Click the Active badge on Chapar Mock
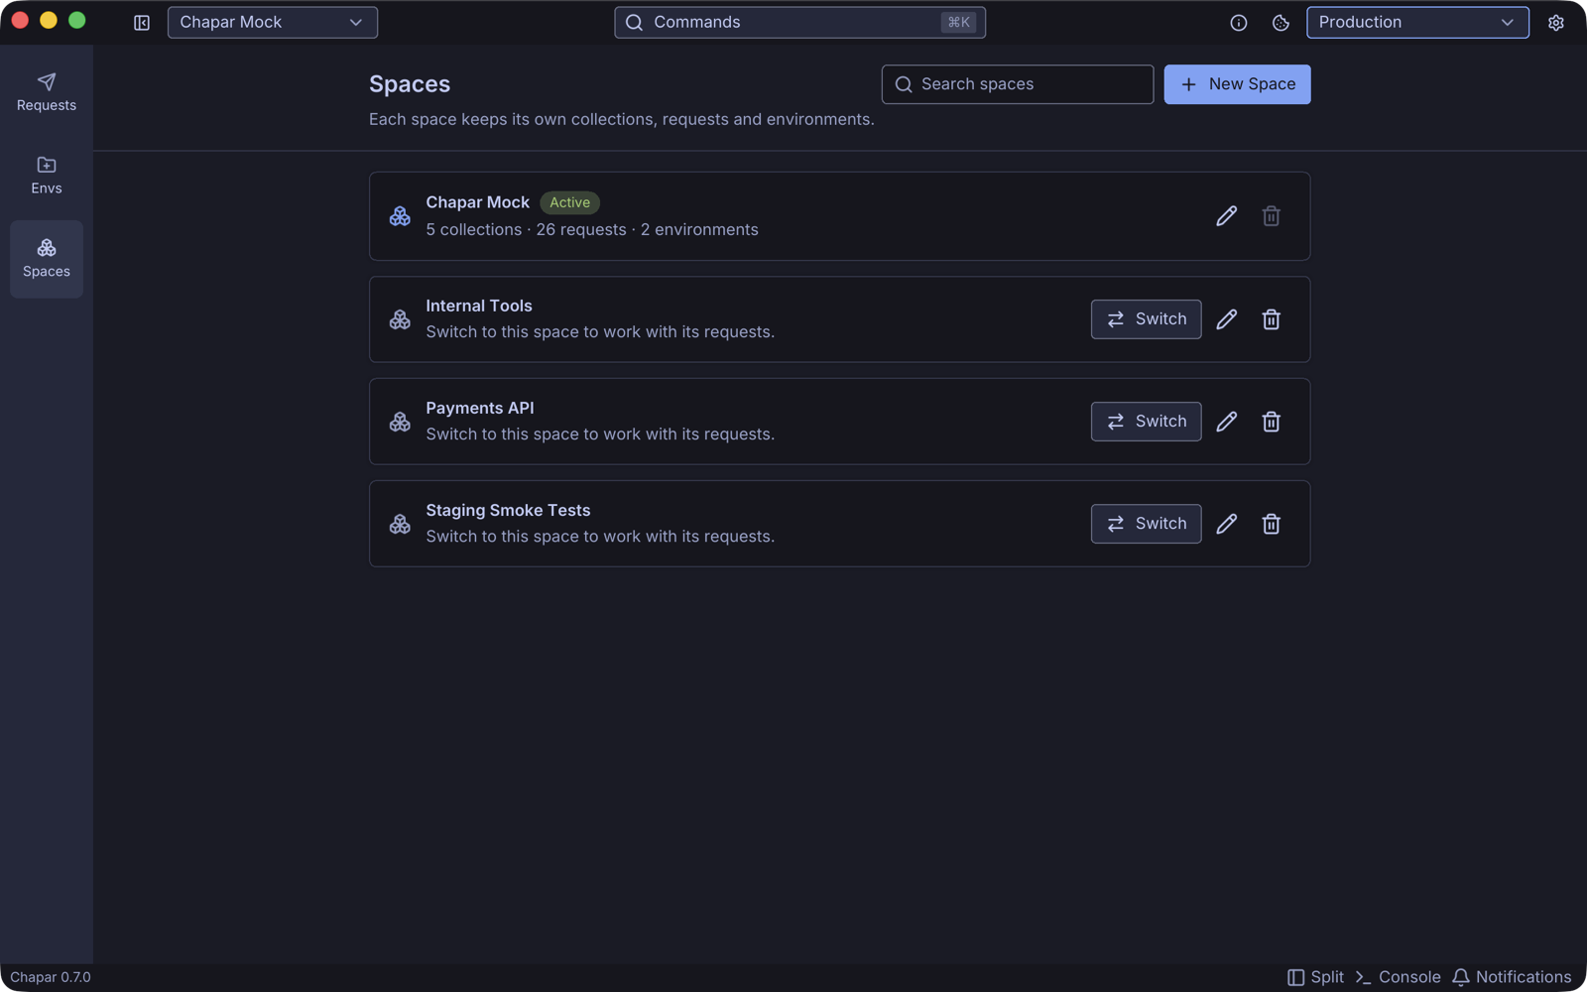 coord(569,202)
